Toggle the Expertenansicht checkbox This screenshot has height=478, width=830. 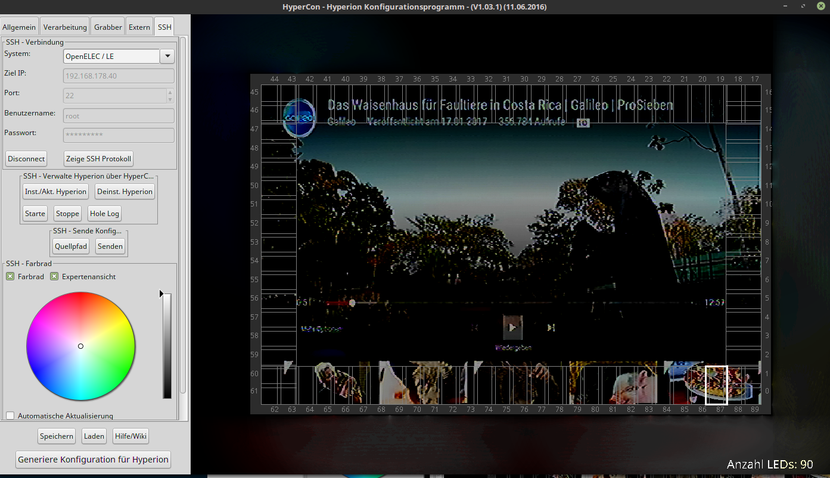(x=54, y=276)
